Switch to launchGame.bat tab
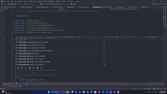167x94 pixels. pyautogui.click(x=120, y=7)
